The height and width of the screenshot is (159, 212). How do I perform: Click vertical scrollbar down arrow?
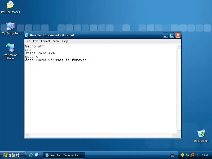click(178, 130)
